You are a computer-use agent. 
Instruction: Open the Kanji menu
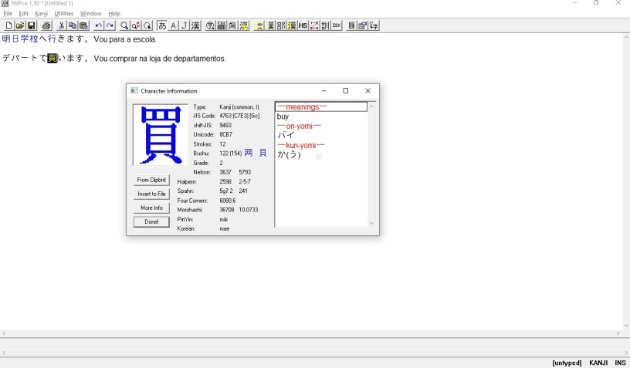coord(41,14)
